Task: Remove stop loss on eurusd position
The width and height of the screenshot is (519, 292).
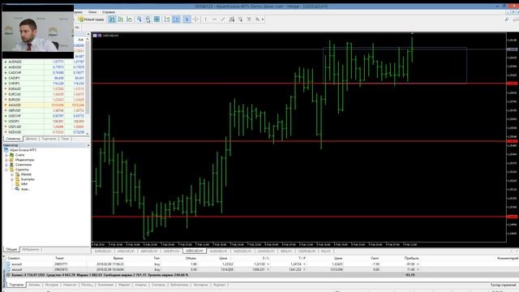Action: pos(268,264)
